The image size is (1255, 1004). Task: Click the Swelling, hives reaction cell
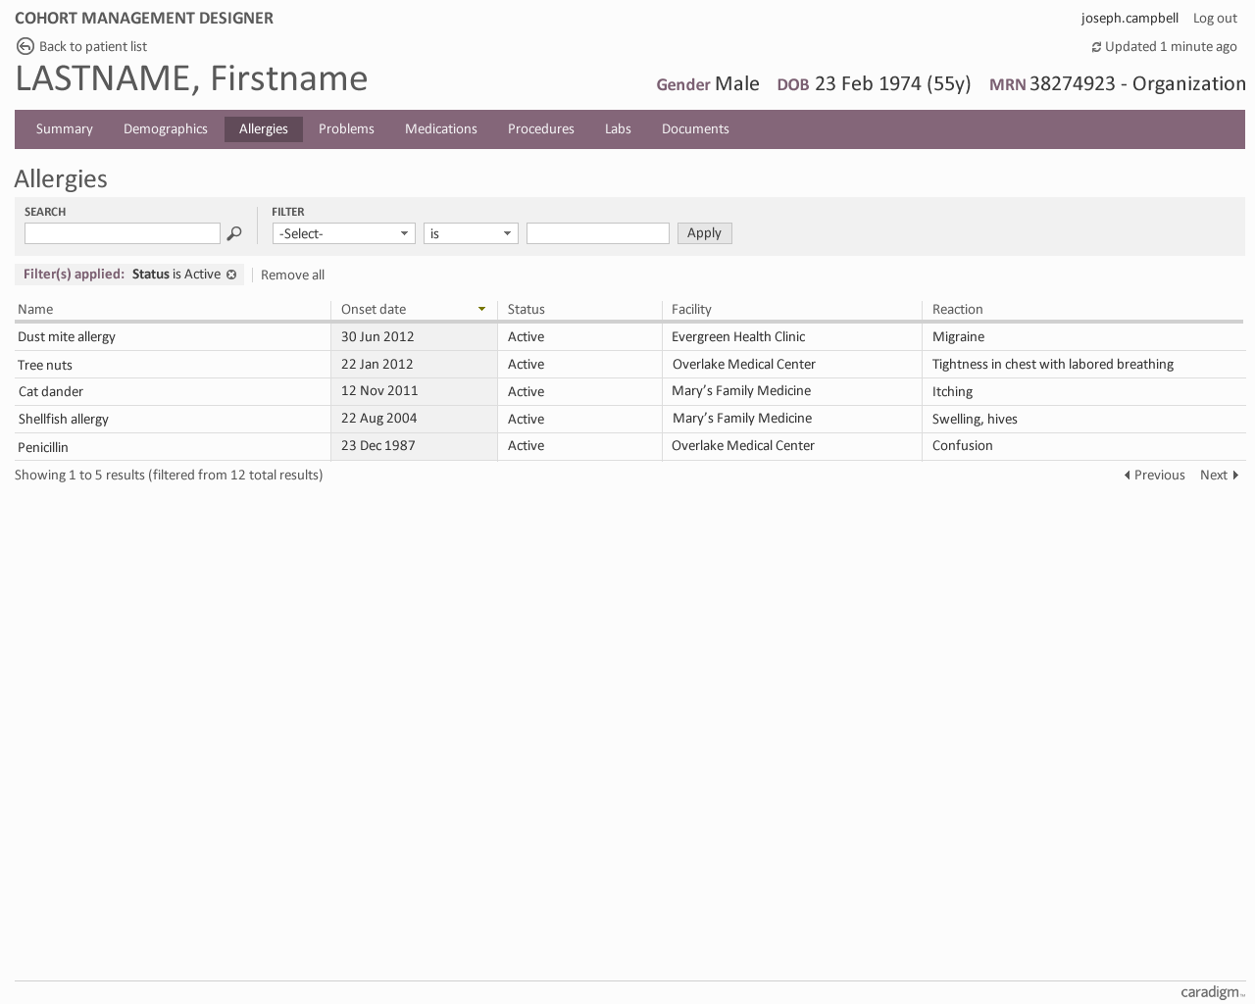point(975,419)
